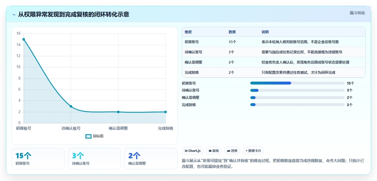
Task: Click the 3个 待确认账号 data card
Action: tap(94, 159)
